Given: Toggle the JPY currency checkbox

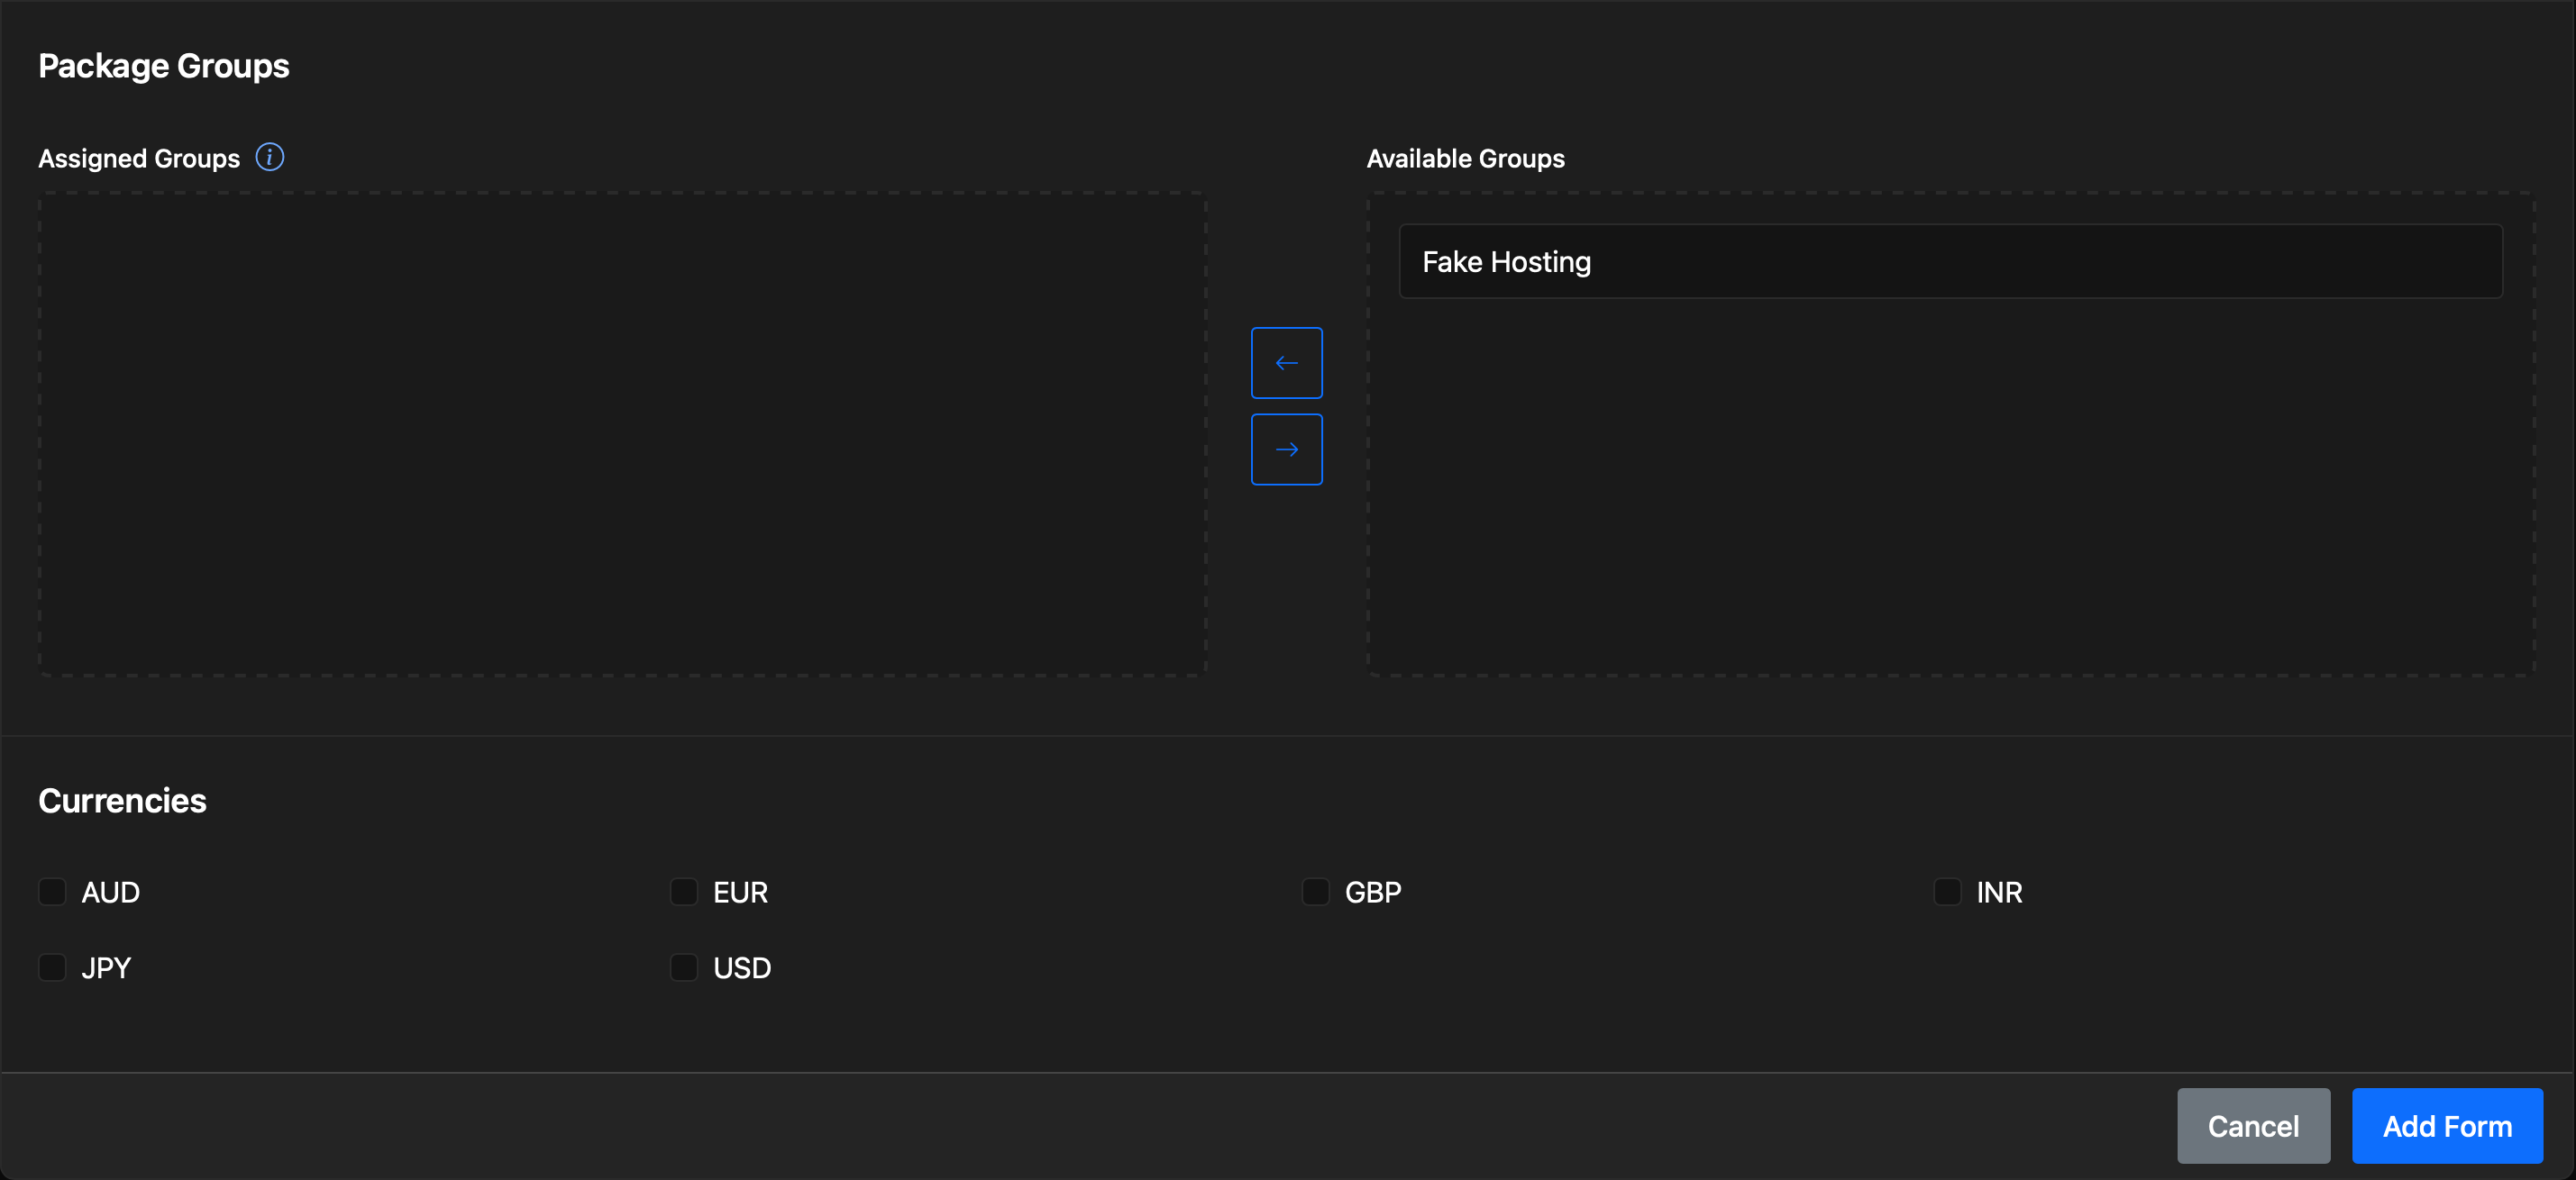Looking at the screenshot, I should [52, 967].
